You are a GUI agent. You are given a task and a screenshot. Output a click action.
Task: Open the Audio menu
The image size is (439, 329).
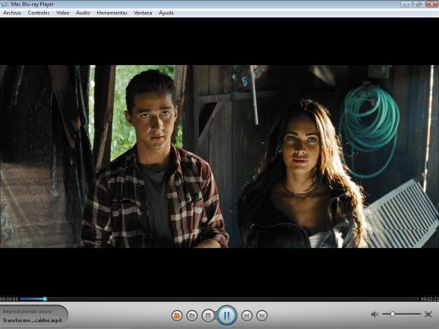tap(83, 13)
